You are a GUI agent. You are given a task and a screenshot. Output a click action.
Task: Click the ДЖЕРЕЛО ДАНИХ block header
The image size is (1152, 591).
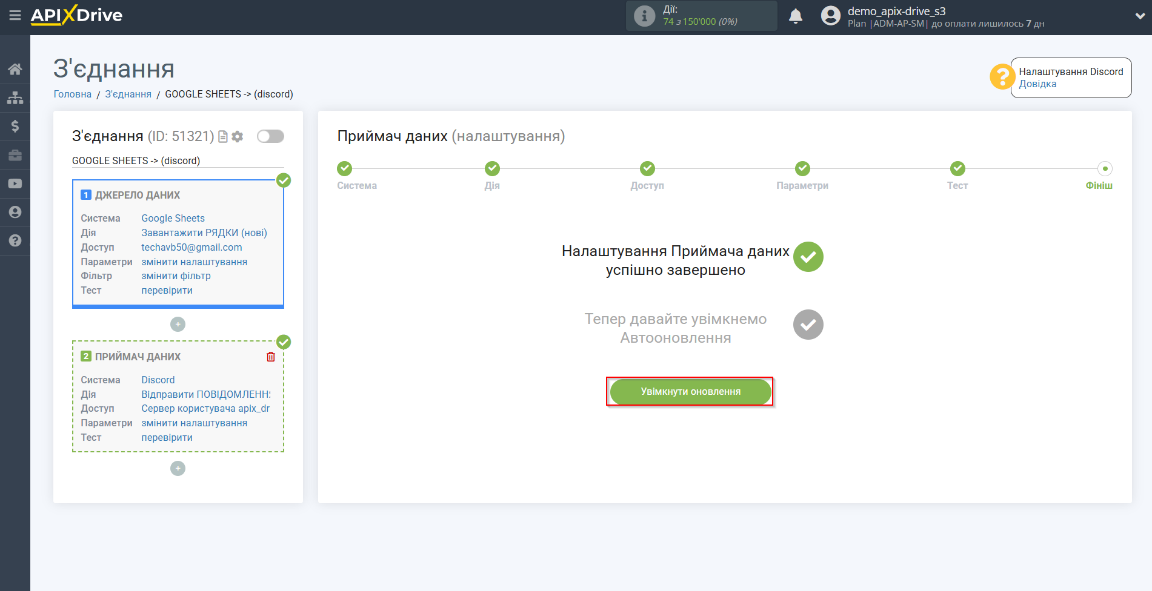138,195
